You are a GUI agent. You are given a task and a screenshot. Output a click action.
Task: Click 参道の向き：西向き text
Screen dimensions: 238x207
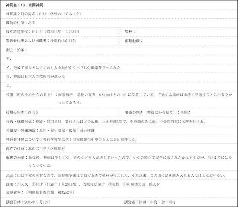click(158, 112)
